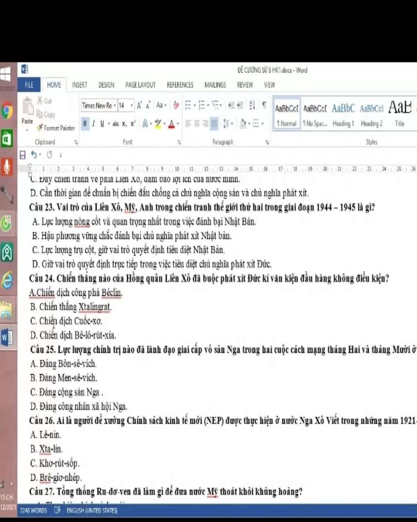
Task: Apply the Normal style
Action: [x=287, y=114]
